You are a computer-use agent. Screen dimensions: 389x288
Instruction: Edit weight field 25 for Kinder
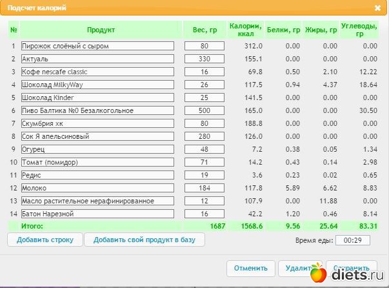click(x=204, y=98)
